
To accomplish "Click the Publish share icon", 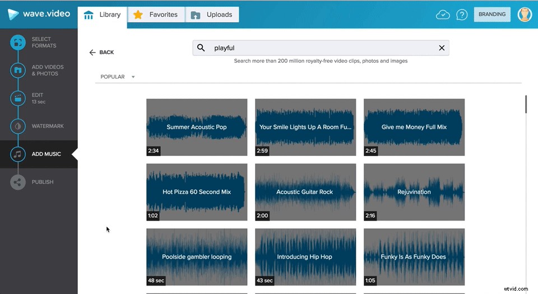I will pos(18,182).
